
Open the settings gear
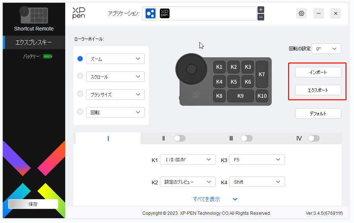click(x=301, y=13)
